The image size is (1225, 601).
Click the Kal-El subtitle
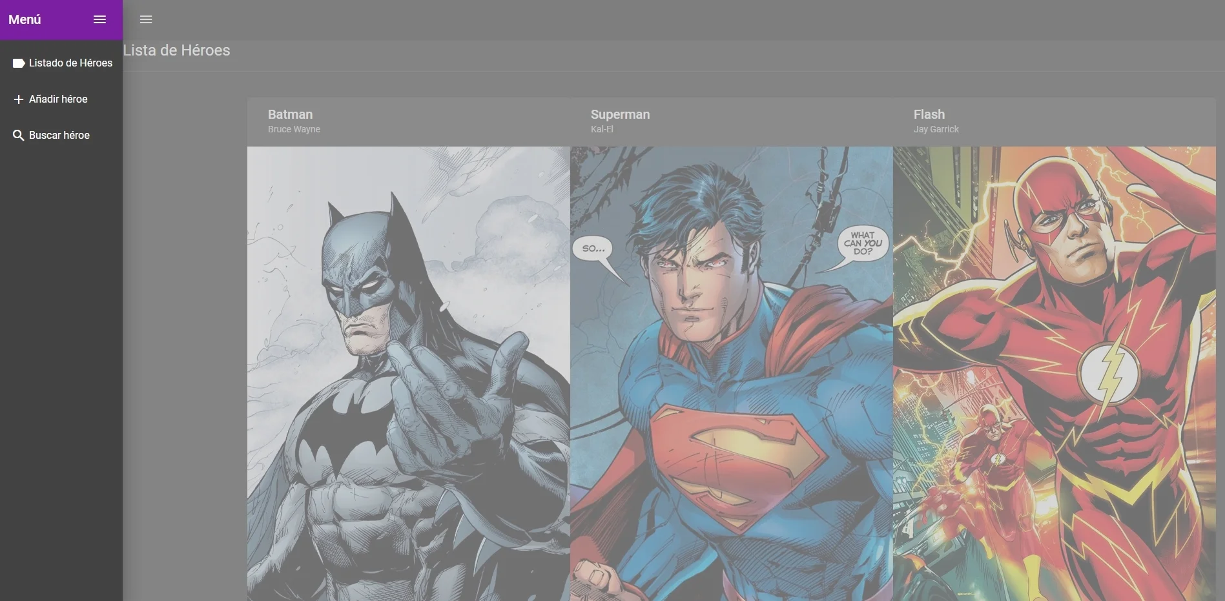pos(602,129)
